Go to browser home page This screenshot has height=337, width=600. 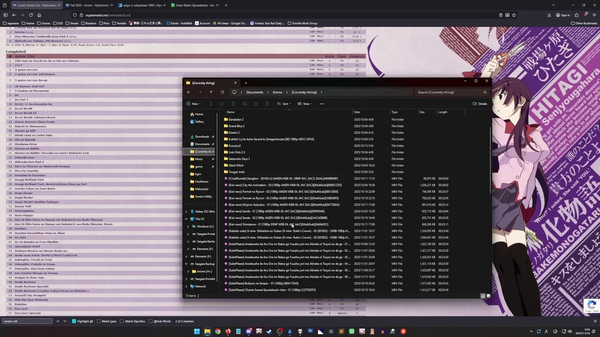[39, 15]
